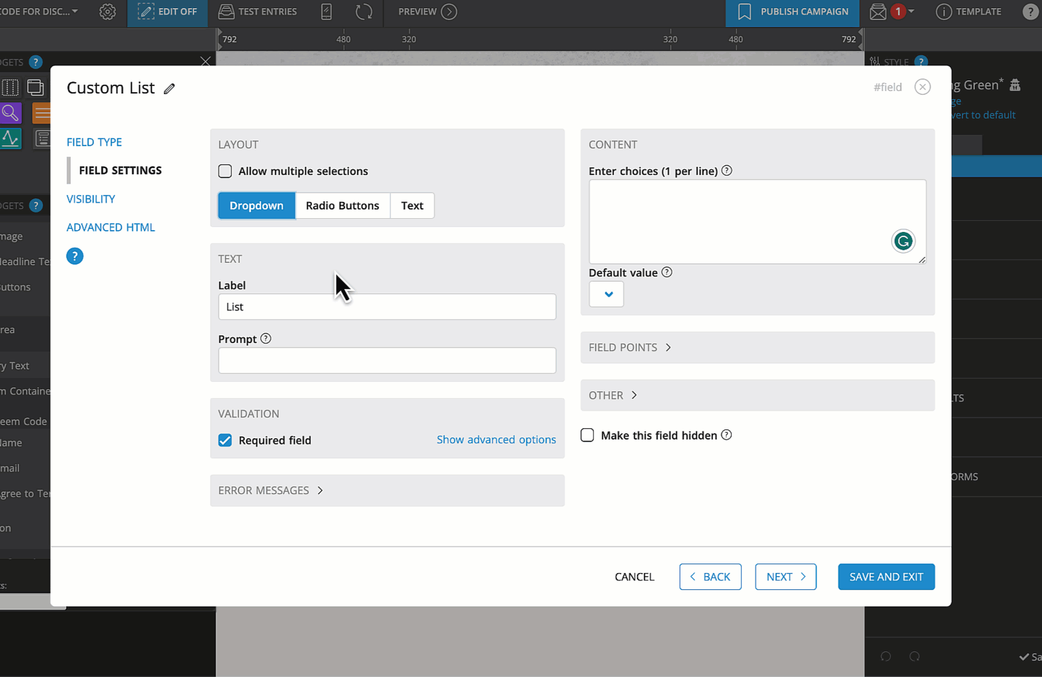Click the Grammarly icon in the choices box

(x=903, y=241)
